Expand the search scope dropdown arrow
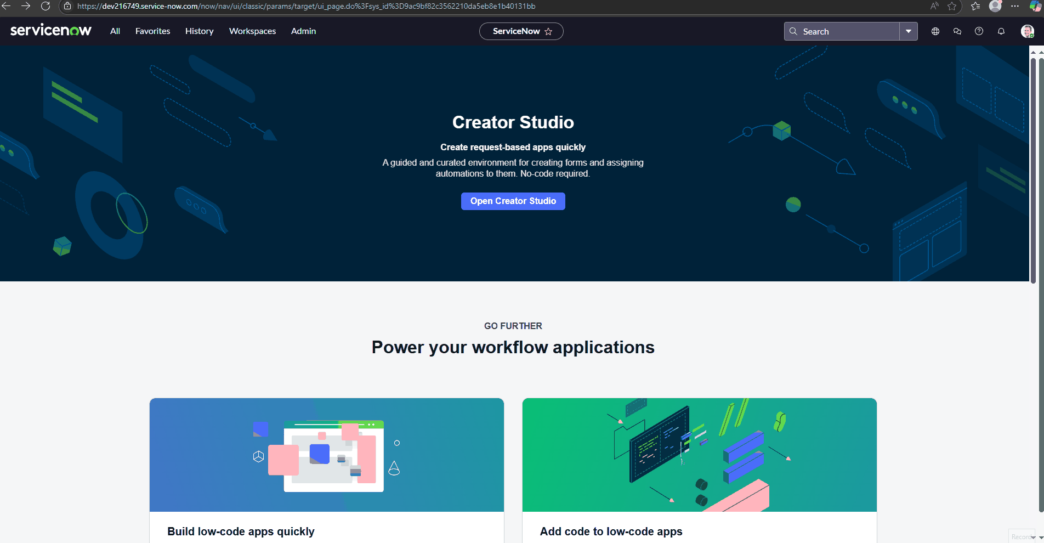Viewport: 1044px width, 543px height. coord(909,31)
